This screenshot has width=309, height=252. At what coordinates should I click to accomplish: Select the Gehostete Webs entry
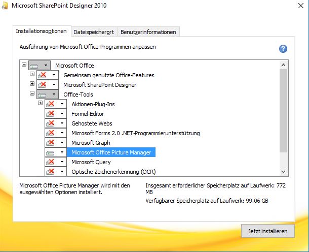92,123
